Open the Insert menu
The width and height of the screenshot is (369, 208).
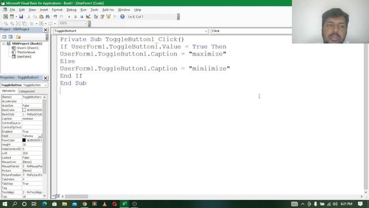tap(44, 10)
